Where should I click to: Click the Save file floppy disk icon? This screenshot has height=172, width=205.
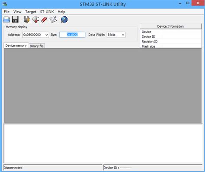pyautogui.click(x=15, y=19)
